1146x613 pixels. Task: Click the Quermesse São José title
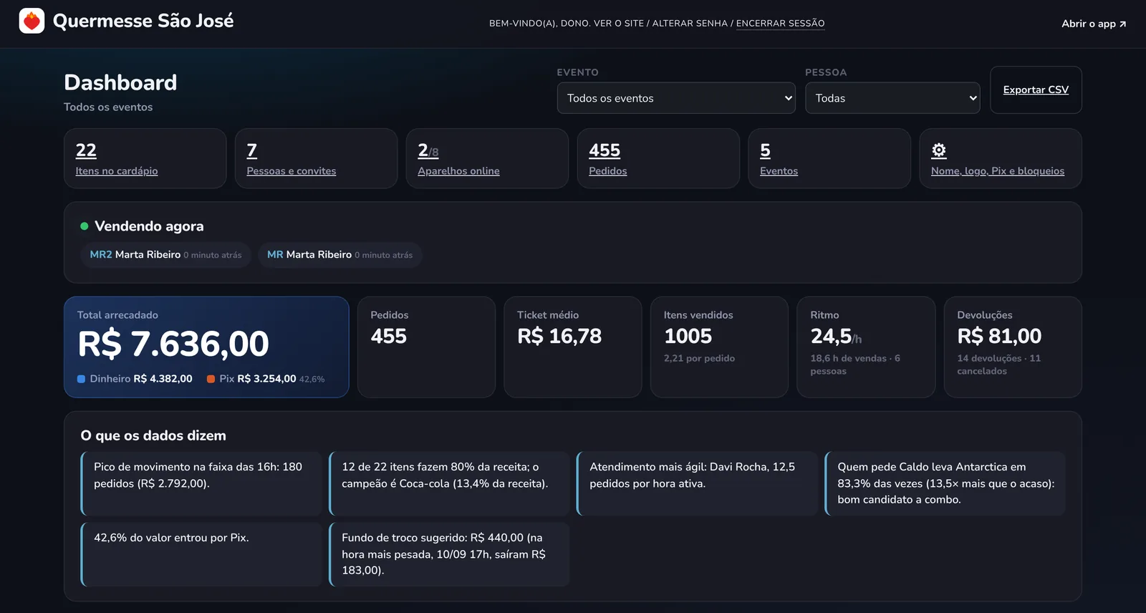(143, 21)
